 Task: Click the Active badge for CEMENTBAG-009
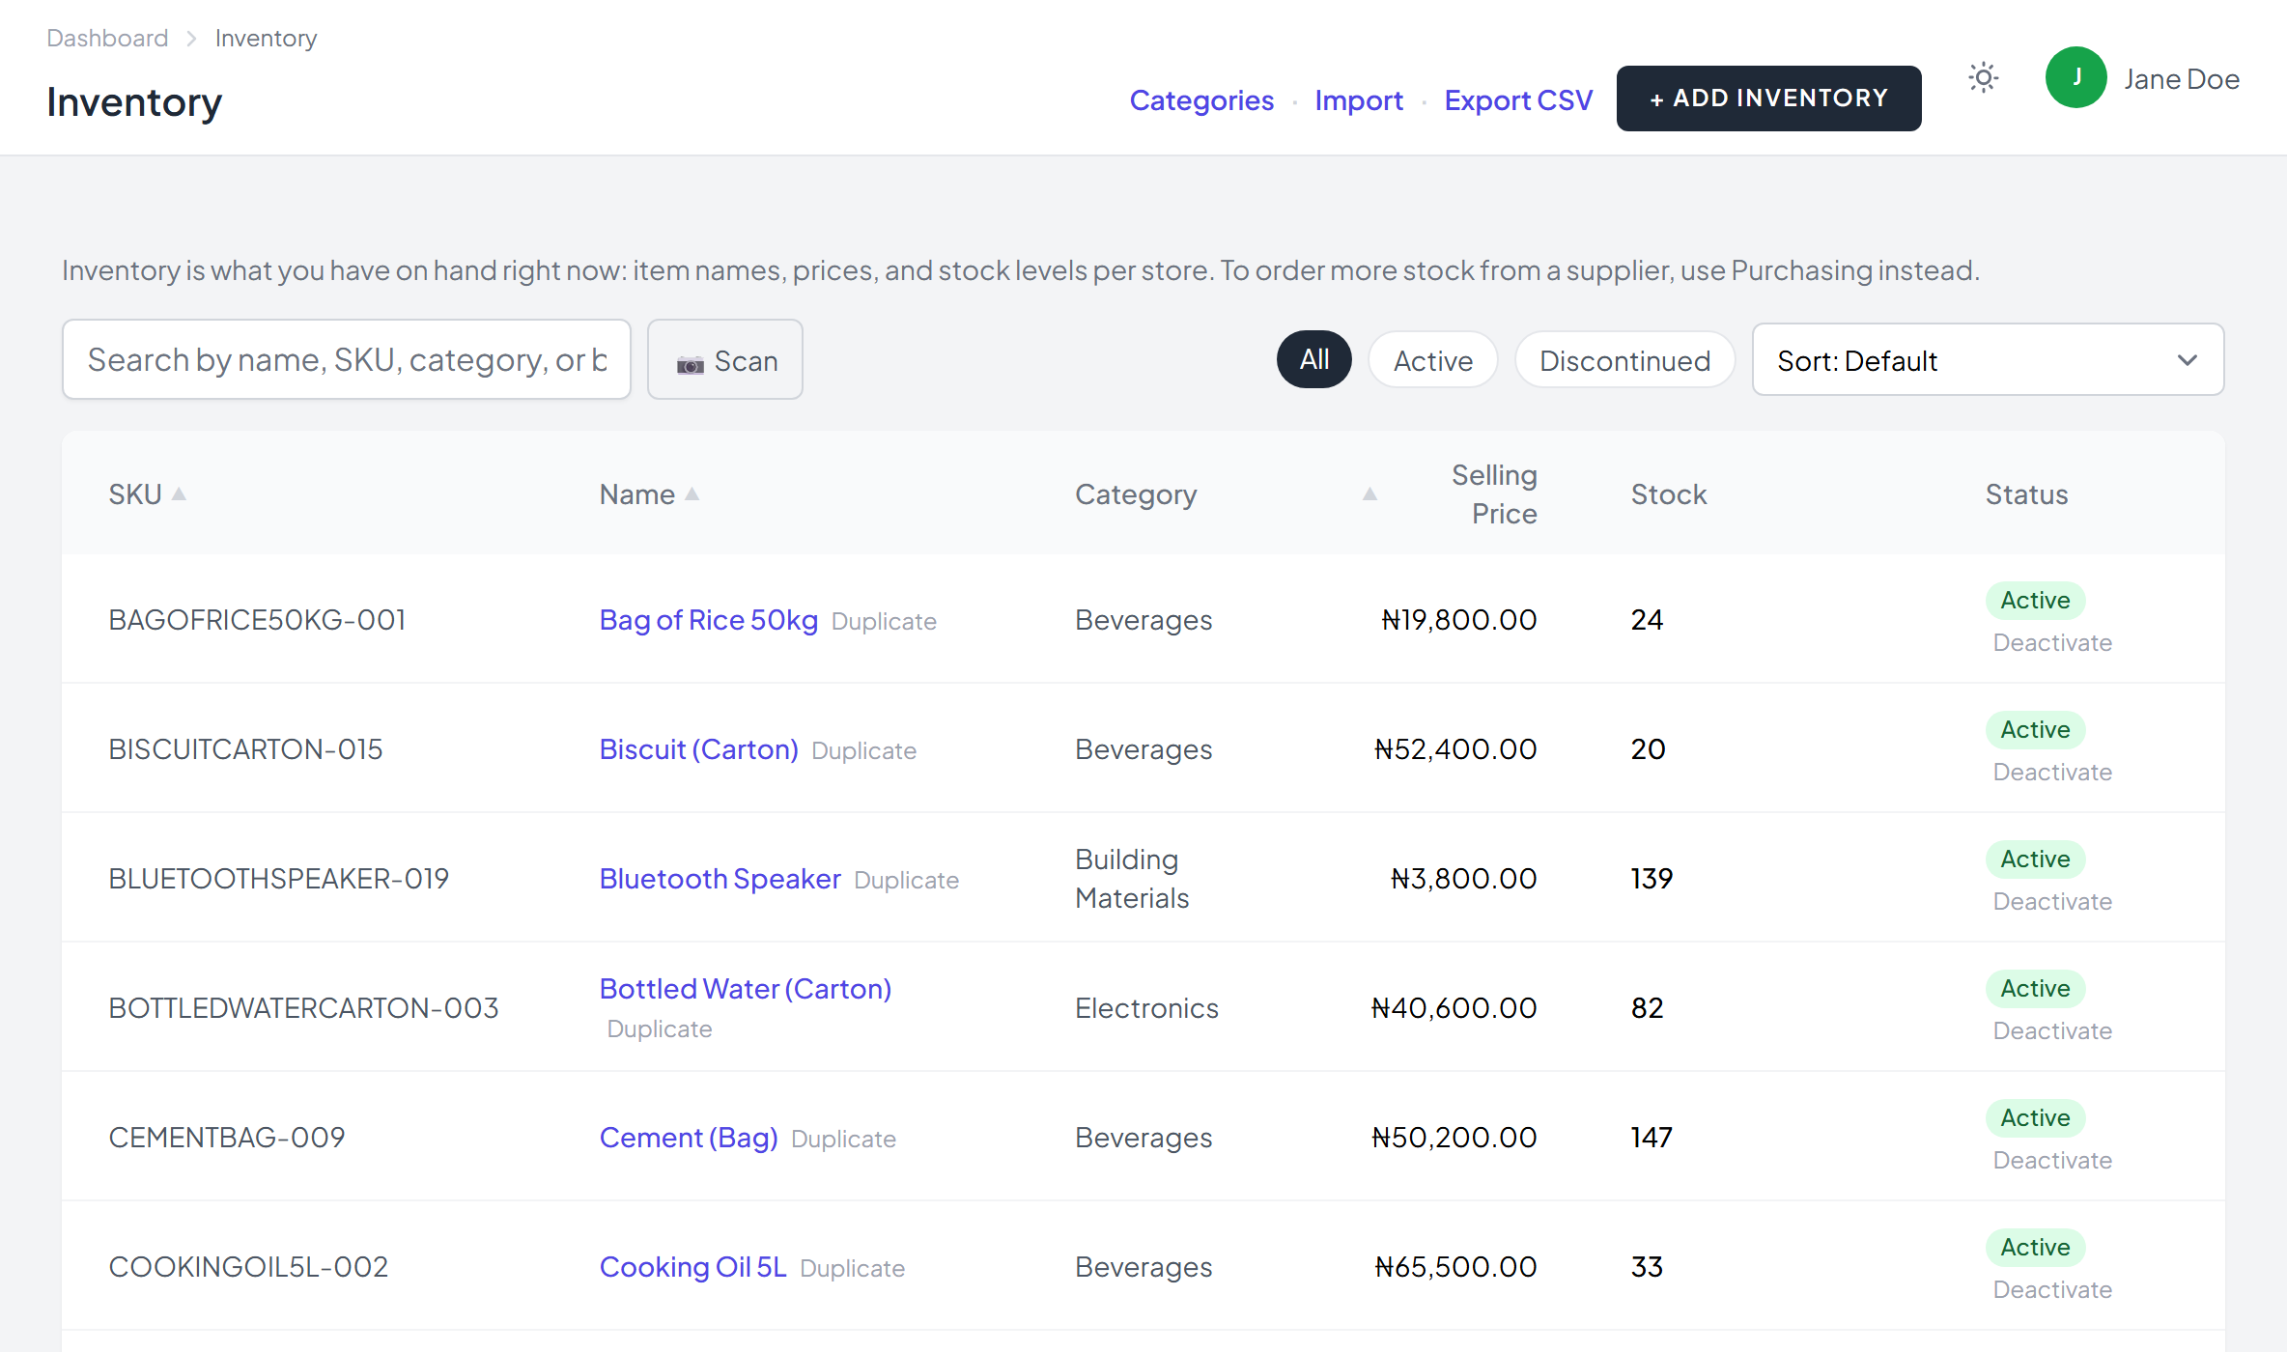[2035, 1117]
